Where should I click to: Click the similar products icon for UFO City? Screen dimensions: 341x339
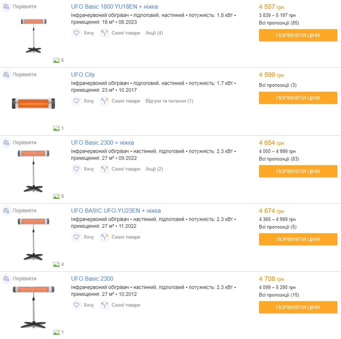tap(104, 101)
